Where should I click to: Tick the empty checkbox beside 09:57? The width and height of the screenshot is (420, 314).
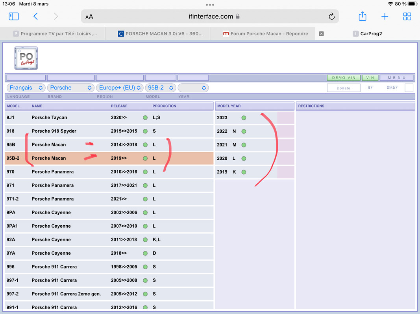(409, 88)
